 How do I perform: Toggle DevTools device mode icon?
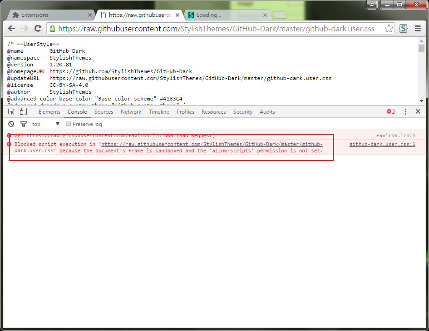(x=23, y=111)
